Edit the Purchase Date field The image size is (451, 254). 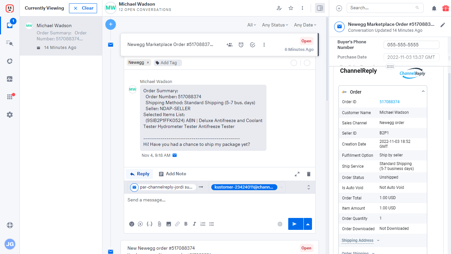(x=411, y=57)
